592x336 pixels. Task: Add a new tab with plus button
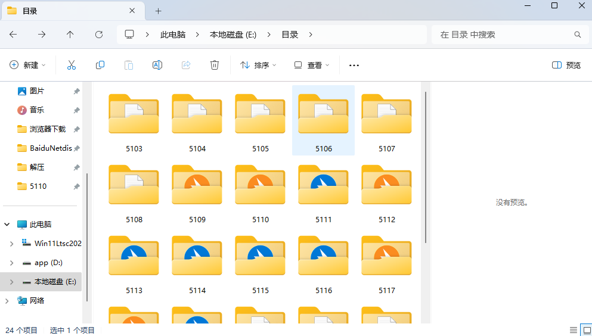click(158, 11)
